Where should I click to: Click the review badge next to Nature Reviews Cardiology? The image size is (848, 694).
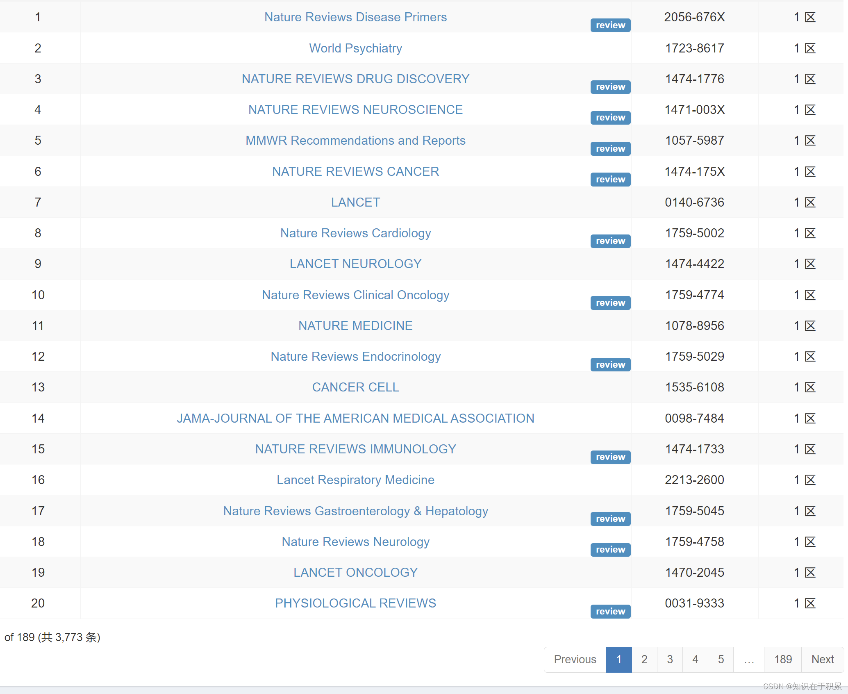coord(610,241)
